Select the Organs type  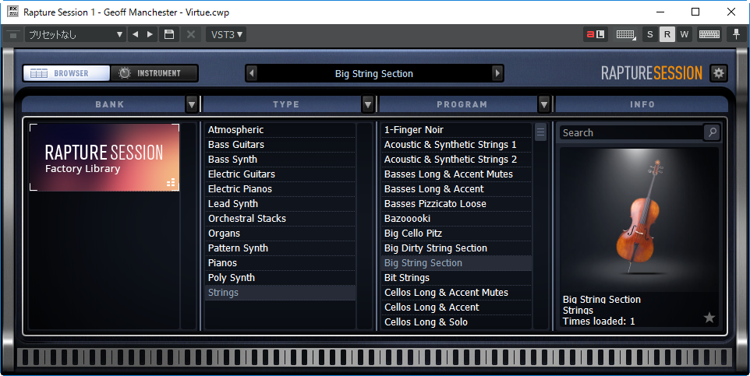pos(281,233)
